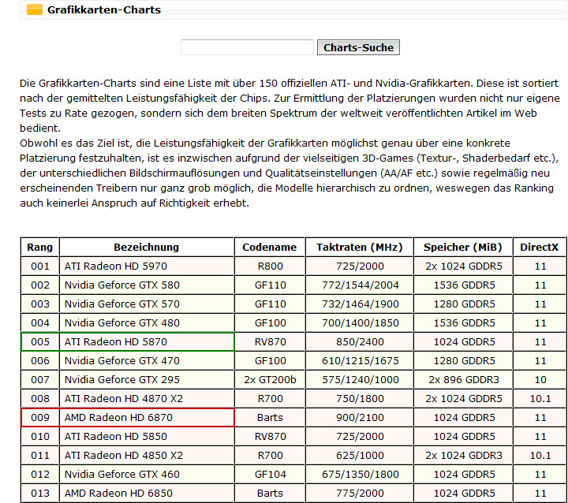Click the 700/1400/1850 clock rate cell
The width and height of the screenshot is (568, 503).
click(x=360, y=322)
